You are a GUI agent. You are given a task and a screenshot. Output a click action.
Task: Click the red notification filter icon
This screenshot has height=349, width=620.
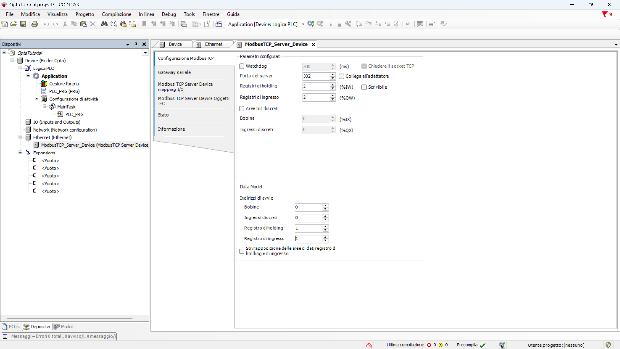click(604, 14)
